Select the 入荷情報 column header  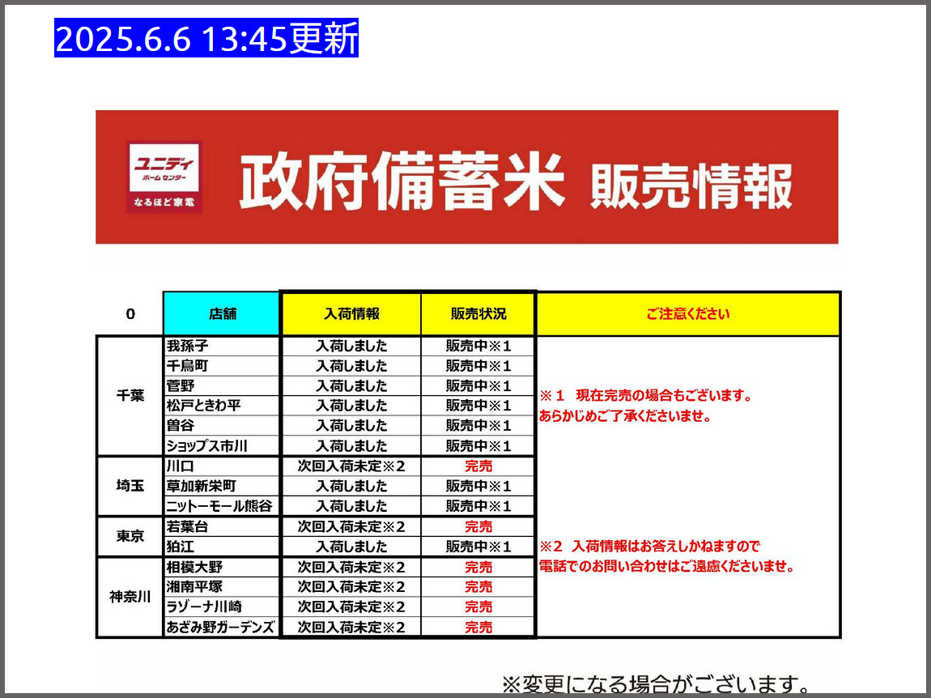351,313
